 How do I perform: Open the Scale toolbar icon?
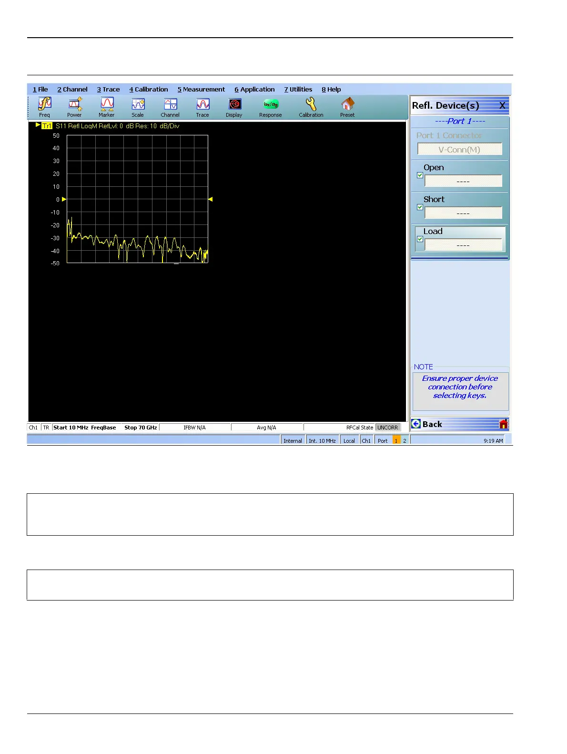click(138, 107)
